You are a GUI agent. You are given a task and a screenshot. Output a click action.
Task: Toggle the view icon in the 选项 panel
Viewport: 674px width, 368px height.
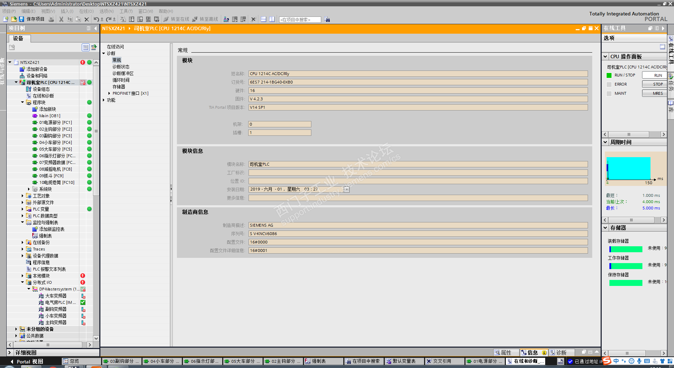(662, 47)
